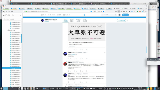This screenshot has height=90, width=160.
Task: Reply to the 深澤諭史 retweeted tweet
Action: [x=68, y=71]
